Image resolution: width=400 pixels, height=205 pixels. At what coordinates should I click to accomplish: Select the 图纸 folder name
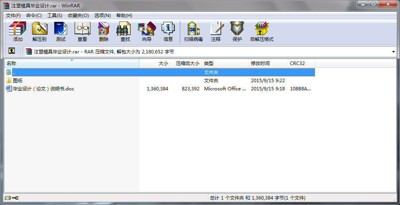click(18, 81)
